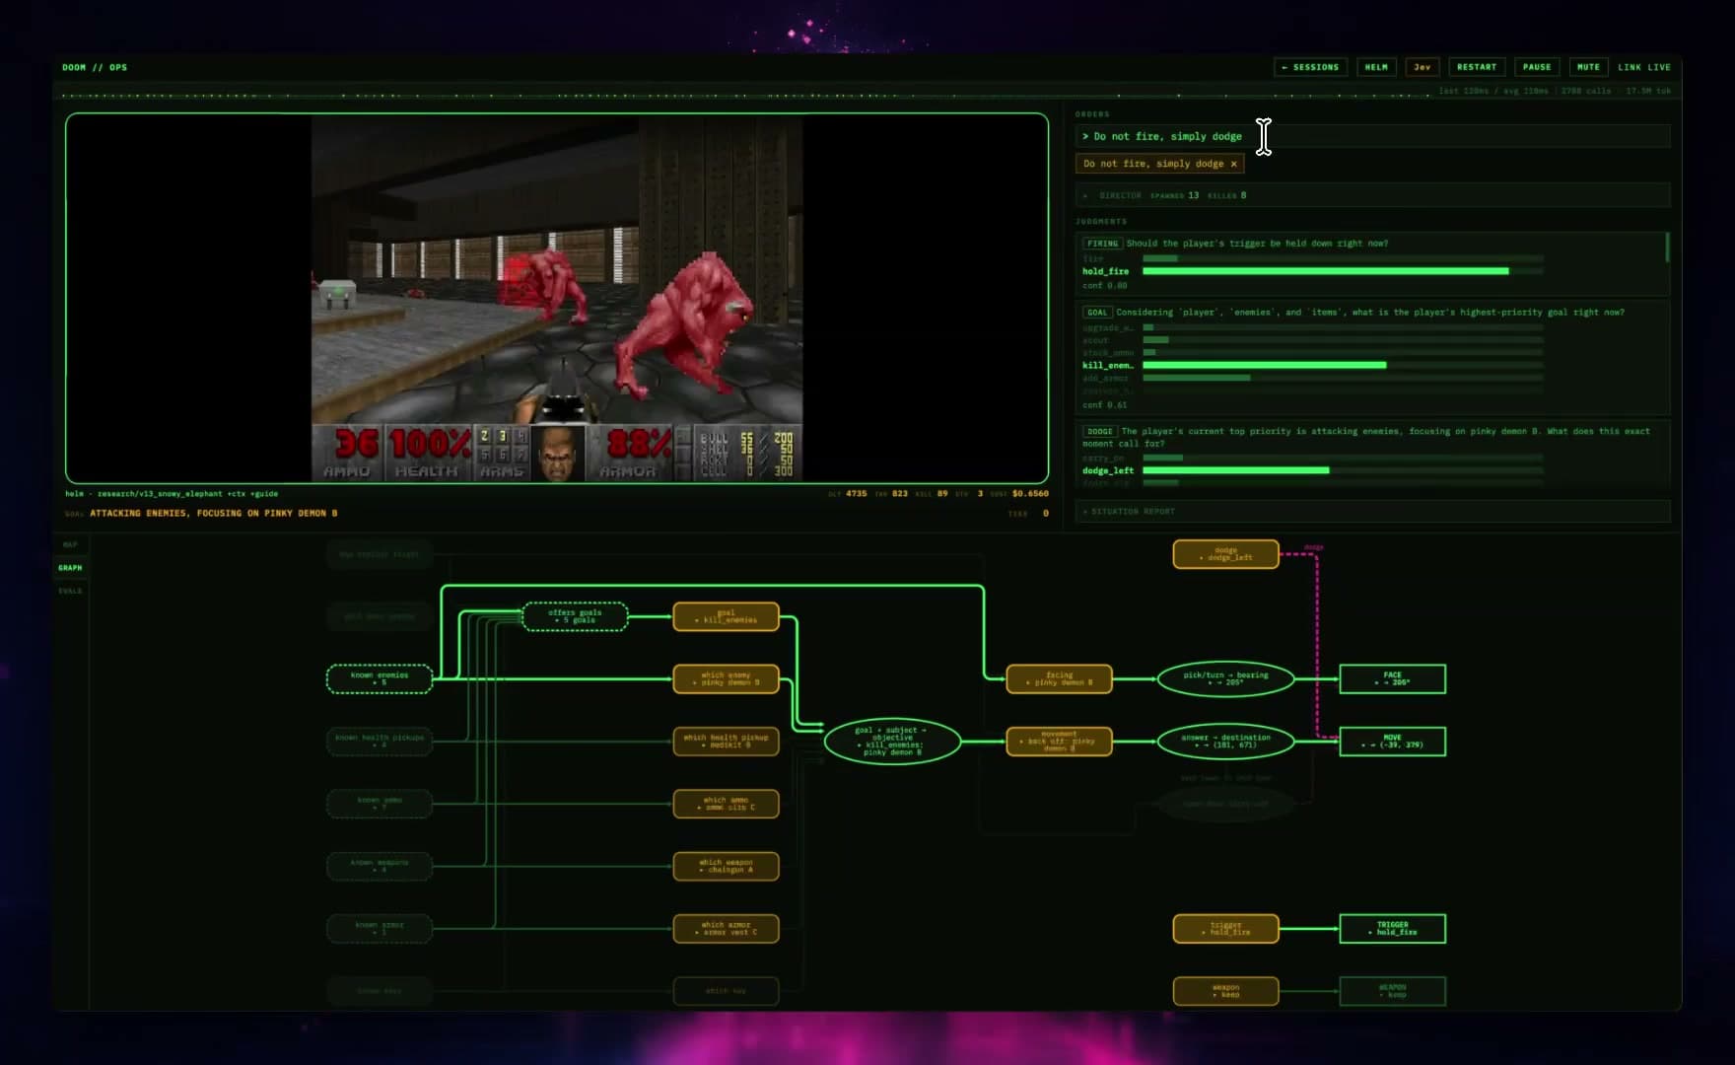Click the 'conf 0.61' value

pos(1104,404)
